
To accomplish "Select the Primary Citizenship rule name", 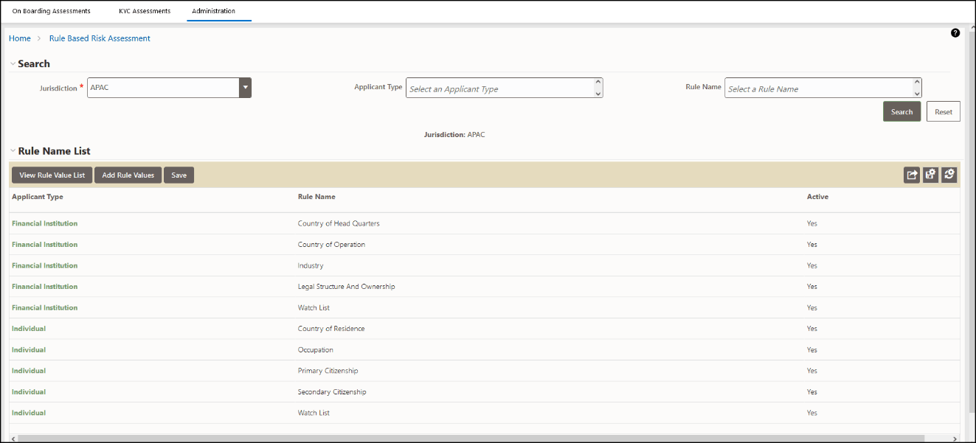I will (x=328, y=371).
